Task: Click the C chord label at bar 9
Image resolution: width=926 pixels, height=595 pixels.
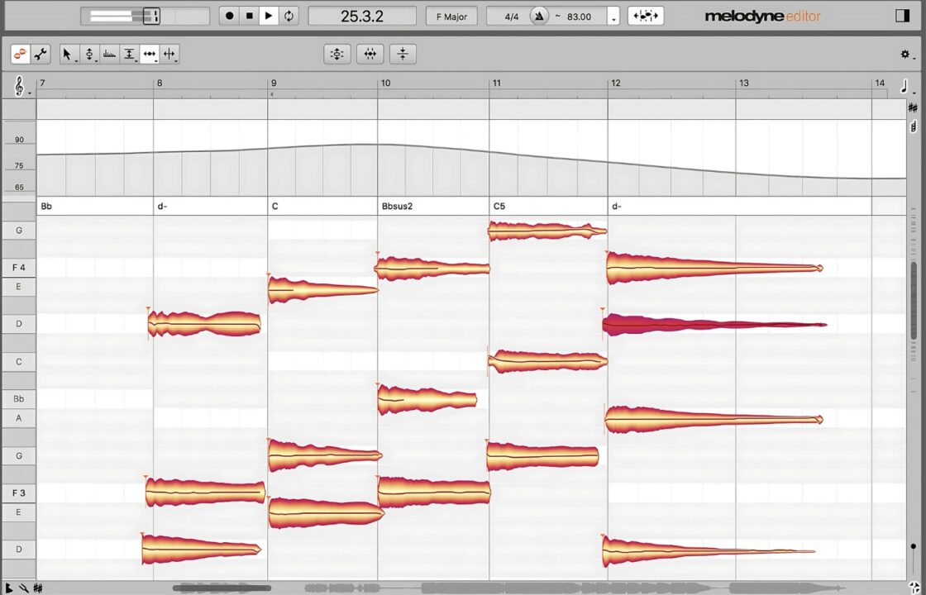Action: click(x=274, y=206)
